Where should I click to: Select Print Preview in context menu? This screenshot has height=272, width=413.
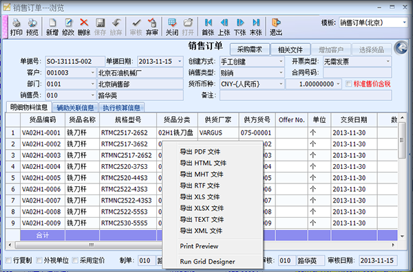[199, 247]
